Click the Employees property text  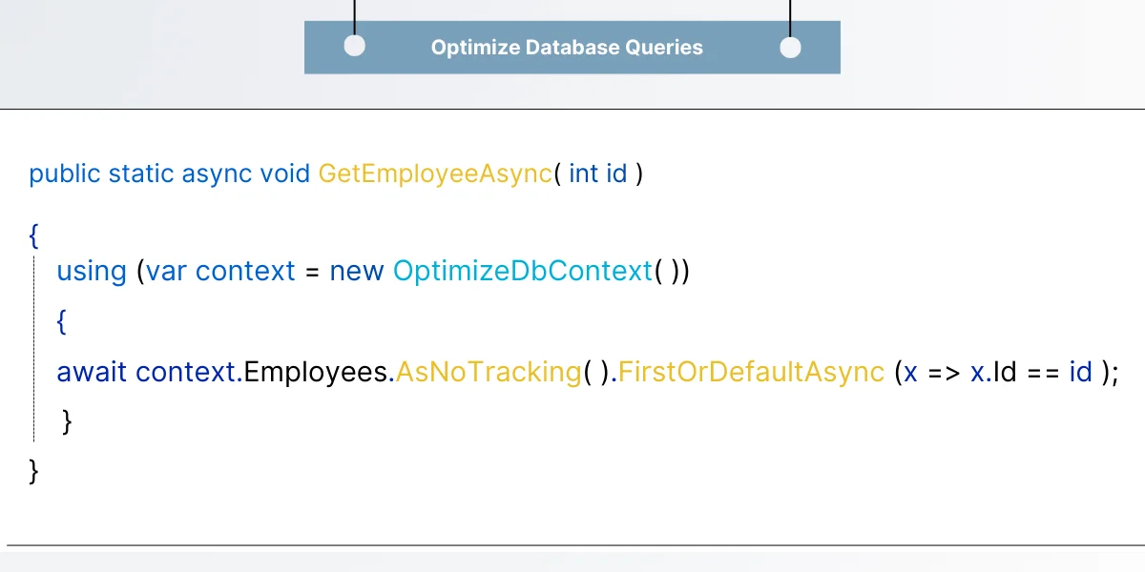(316, 372)
